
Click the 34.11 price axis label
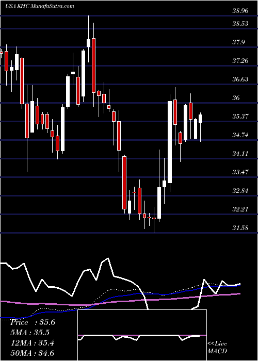click(x=240, y=154)
